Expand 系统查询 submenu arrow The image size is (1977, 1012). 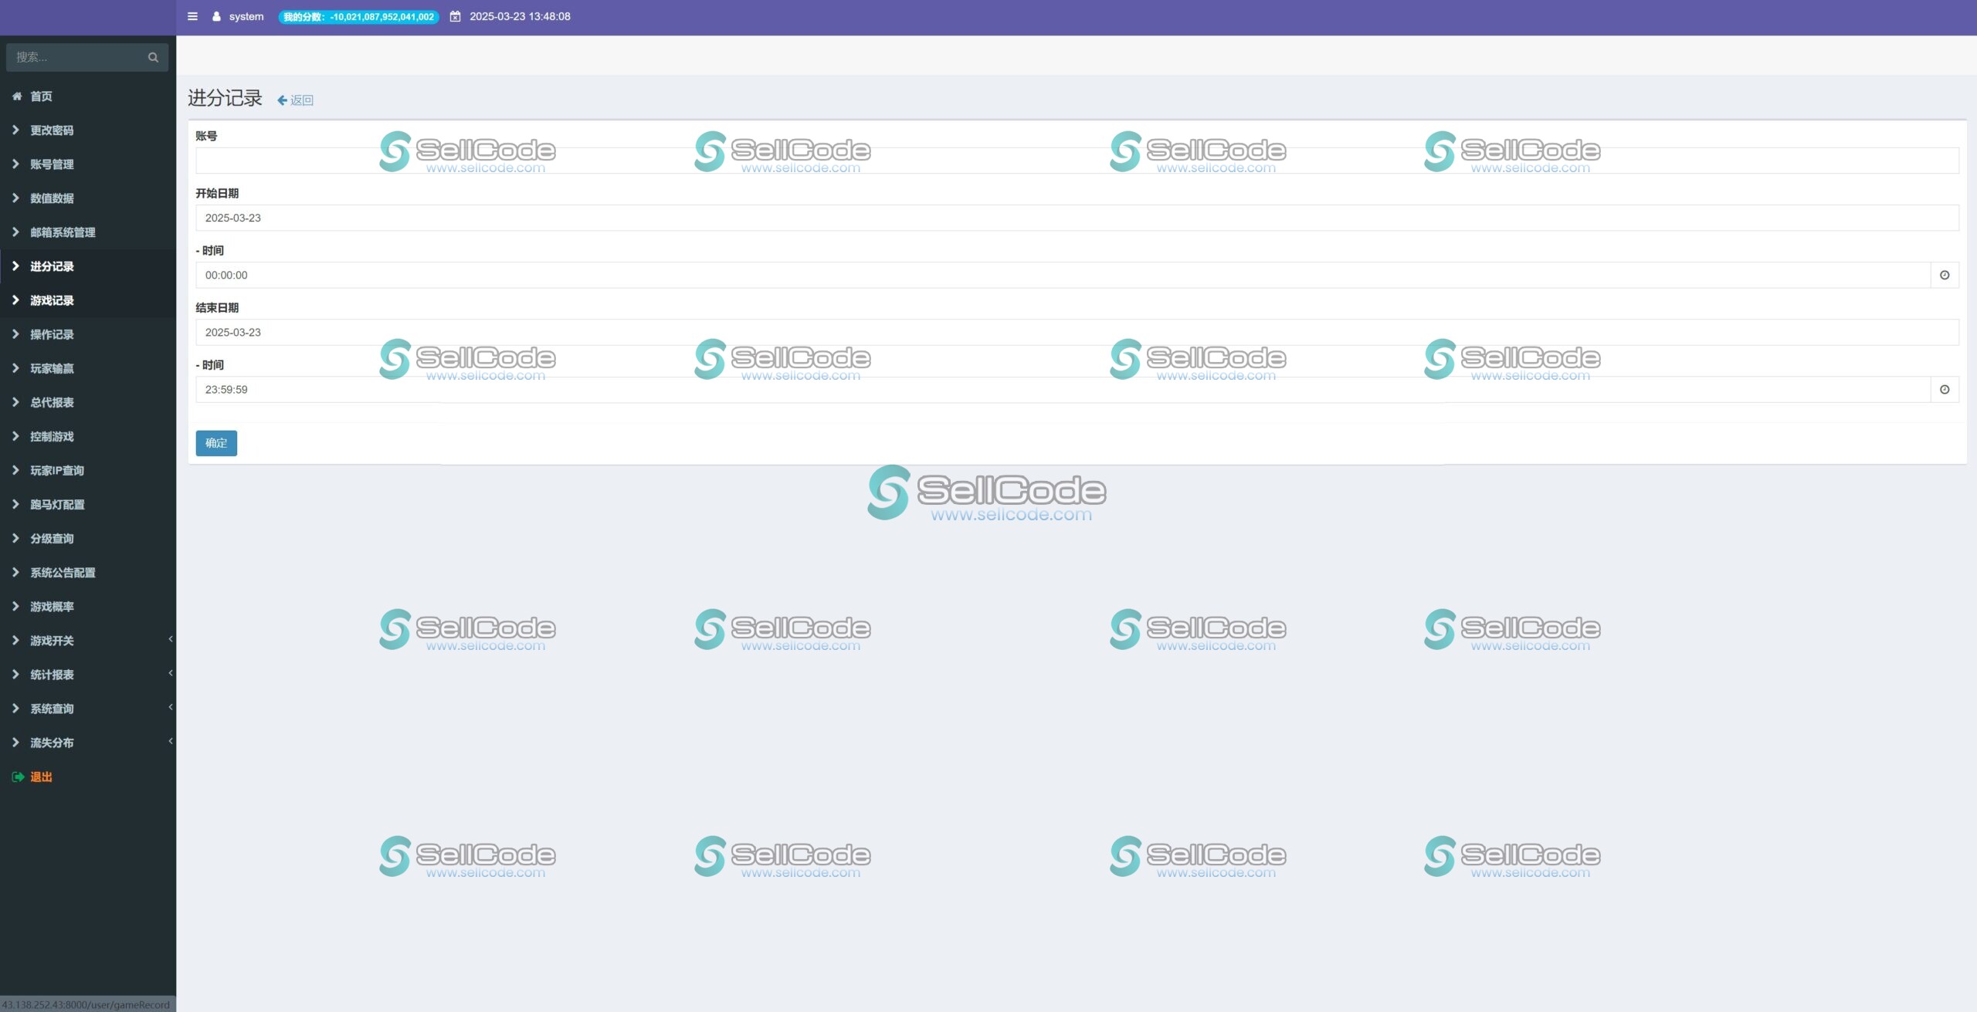coord(171,707)
